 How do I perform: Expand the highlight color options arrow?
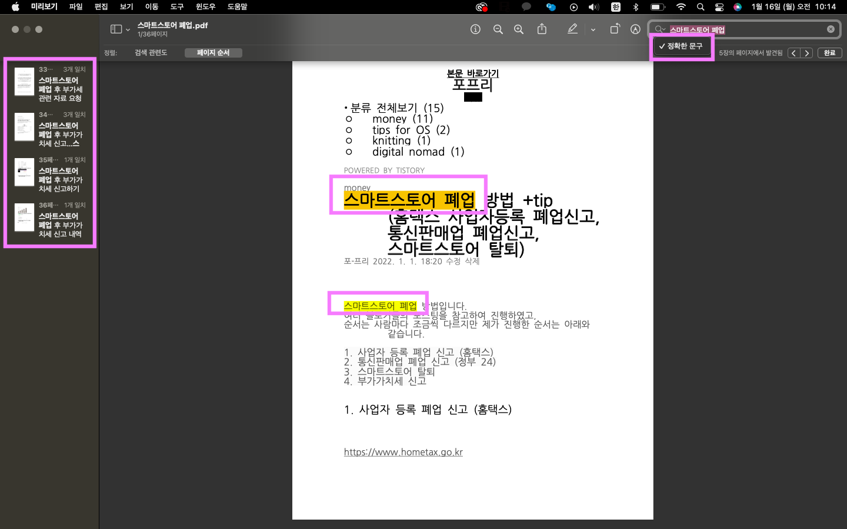click(x=593, y=30)
